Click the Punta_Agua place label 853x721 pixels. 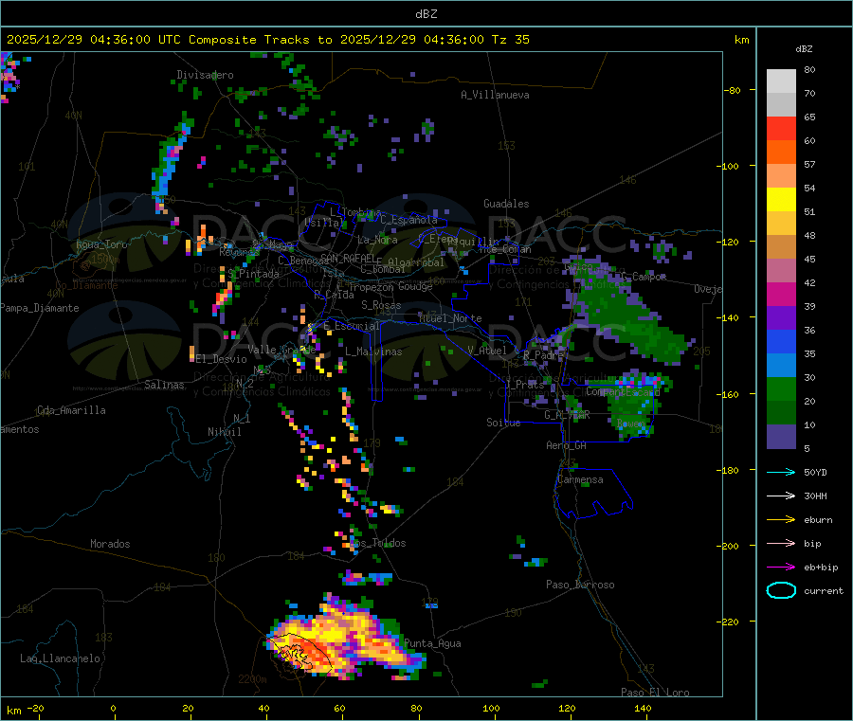tap(432, 643)
